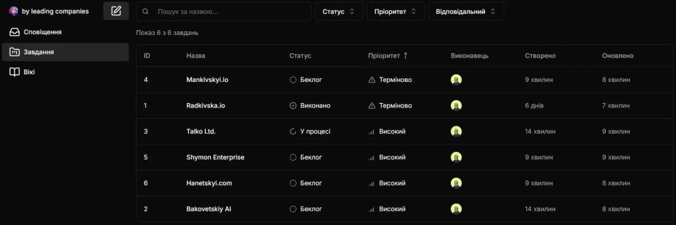Click the search magnifier icon
676x225 pixels.
point(146,12)
